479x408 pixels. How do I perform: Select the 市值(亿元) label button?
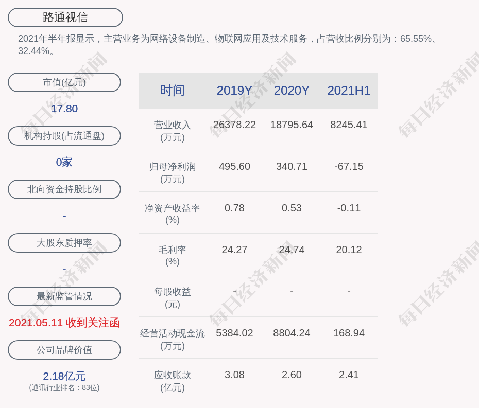click(x=64, y=82)
